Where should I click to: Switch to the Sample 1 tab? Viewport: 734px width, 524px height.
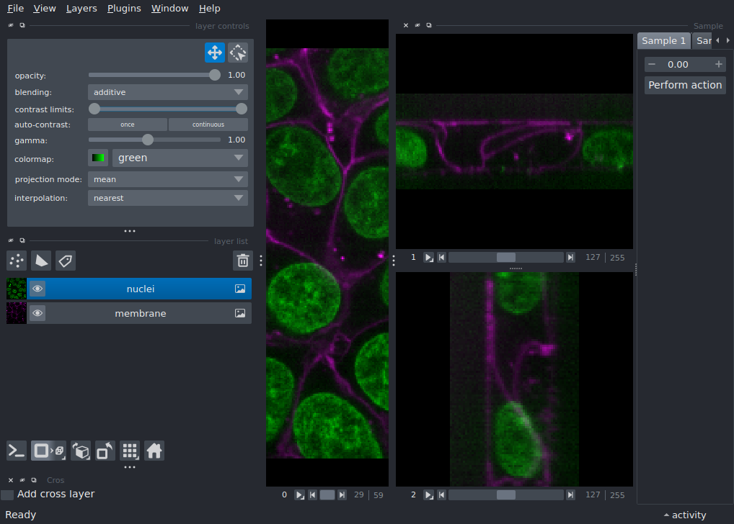coord(663,41)
